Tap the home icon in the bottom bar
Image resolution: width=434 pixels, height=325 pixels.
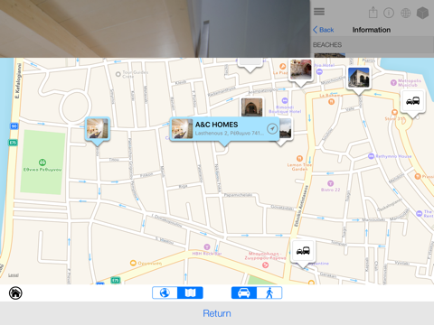(x=15, y=292)
